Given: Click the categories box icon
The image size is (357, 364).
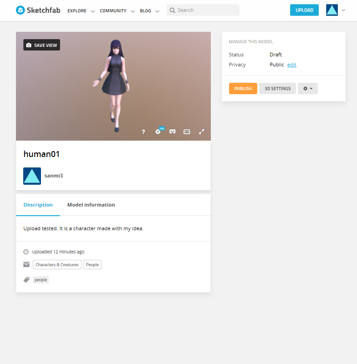Looking at the screenshot, I should point(26,264).
